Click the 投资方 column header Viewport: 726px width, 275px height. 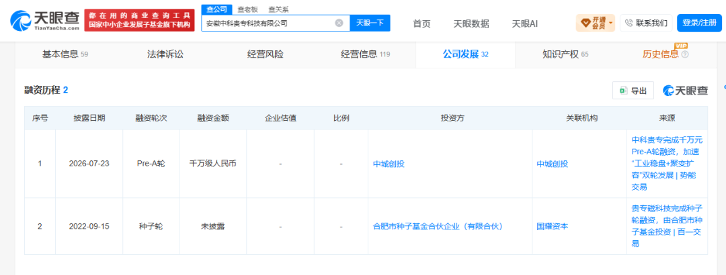pyautogui.click(x=452, y=118)
